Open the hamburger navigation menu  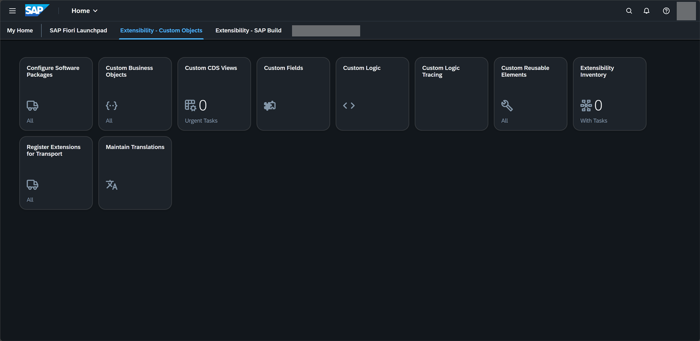[x=12, y=11]
